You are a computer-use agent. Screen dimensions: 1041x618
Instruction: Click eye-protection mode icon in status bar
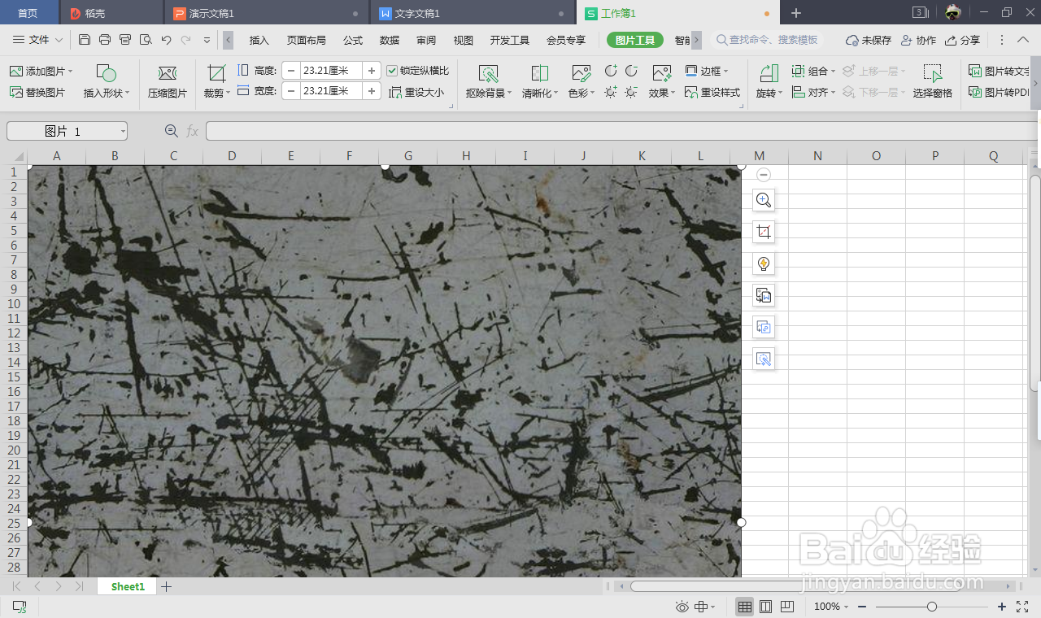click(682, 607)
